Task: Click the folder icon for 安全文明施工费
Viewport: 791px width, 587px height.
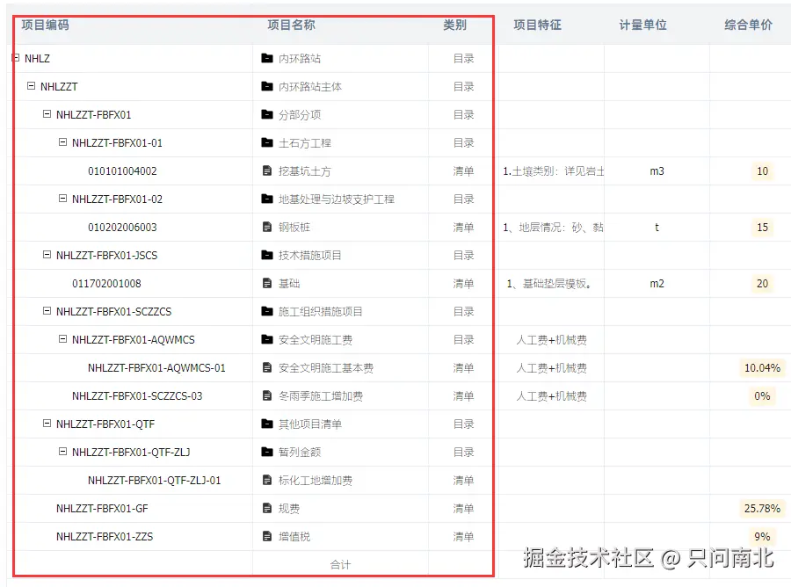Action: (268, 339)
